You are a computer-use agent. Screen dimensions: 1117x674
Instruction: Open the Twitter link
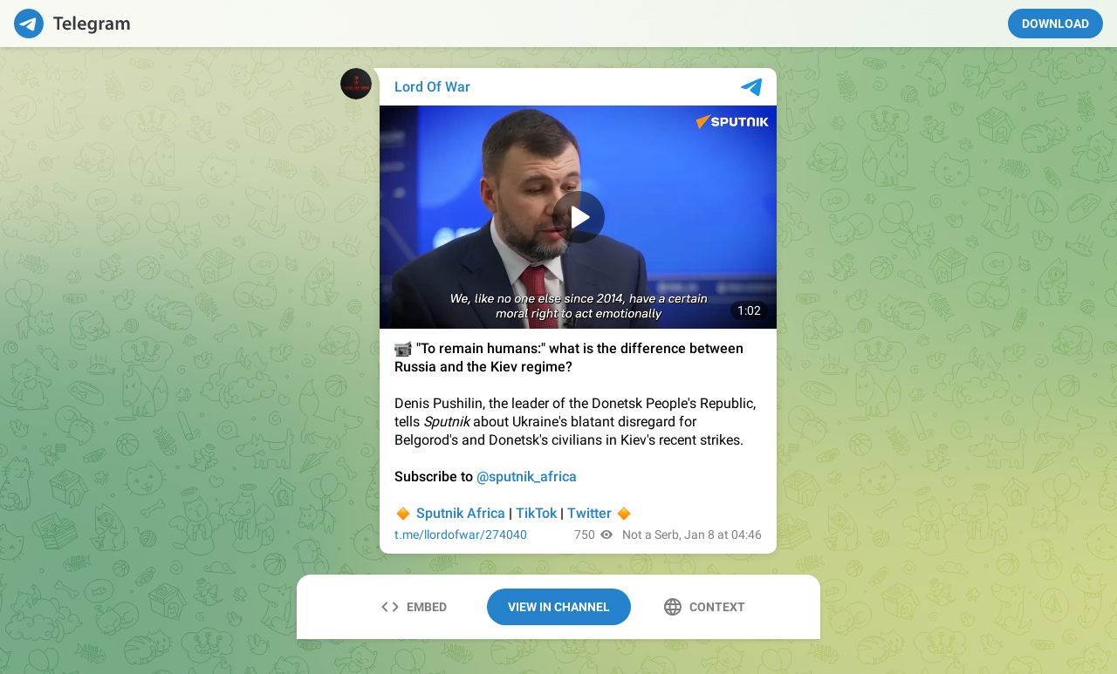[589, 514]
